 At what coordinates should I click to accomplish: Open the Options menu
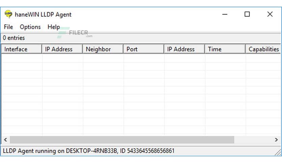30,27
